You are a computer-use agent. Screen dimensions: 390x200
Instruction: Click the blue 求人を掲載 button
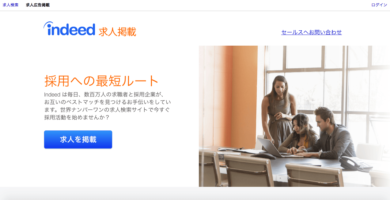[x=78, y=140]
